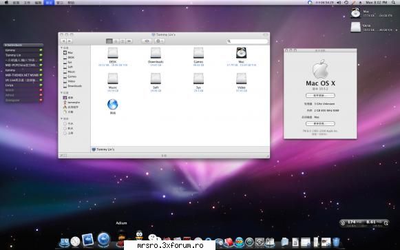Go back with Finder's back arrow

[63, 41]
